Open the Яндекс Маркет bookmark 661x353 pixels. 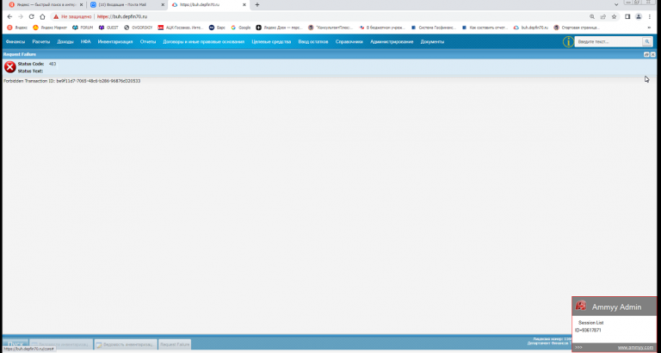pyautogui.click(x=50, y=28)
